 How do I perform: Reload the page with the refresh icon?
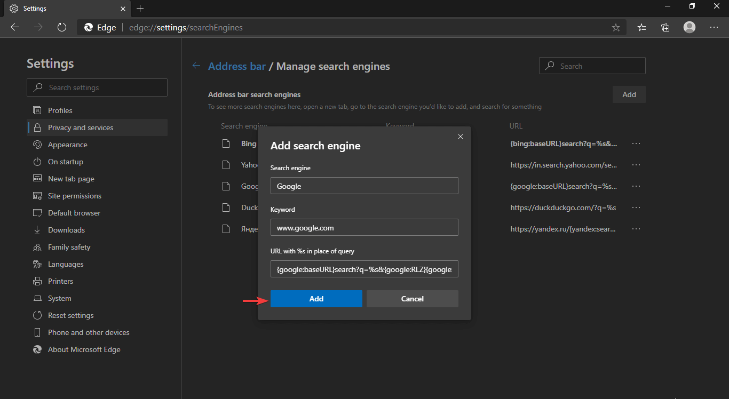61,27
